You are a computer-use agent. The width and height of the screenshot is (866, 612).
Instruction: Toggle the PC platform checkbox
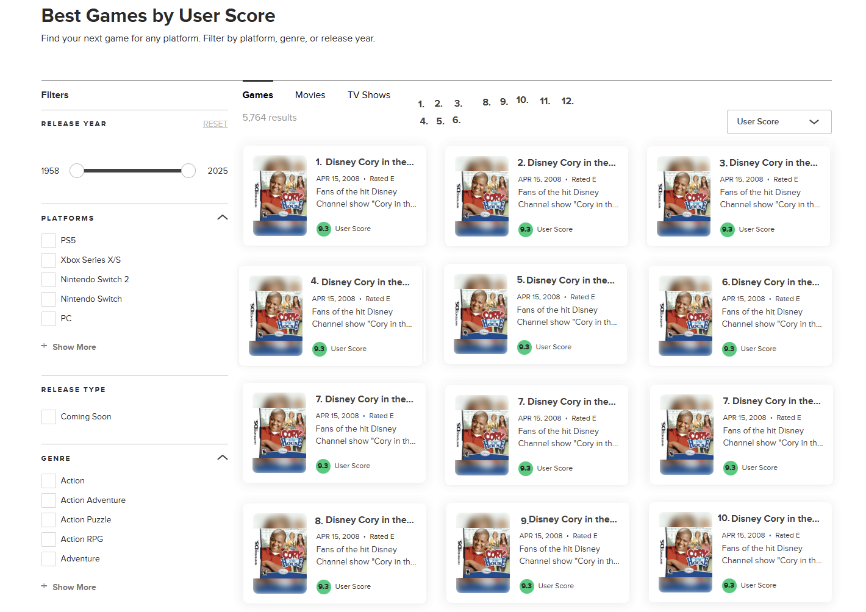(49, 318)
